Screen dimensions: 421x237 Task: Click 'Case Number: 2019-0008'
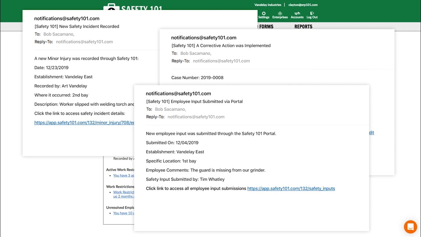[x=197, y=78]
